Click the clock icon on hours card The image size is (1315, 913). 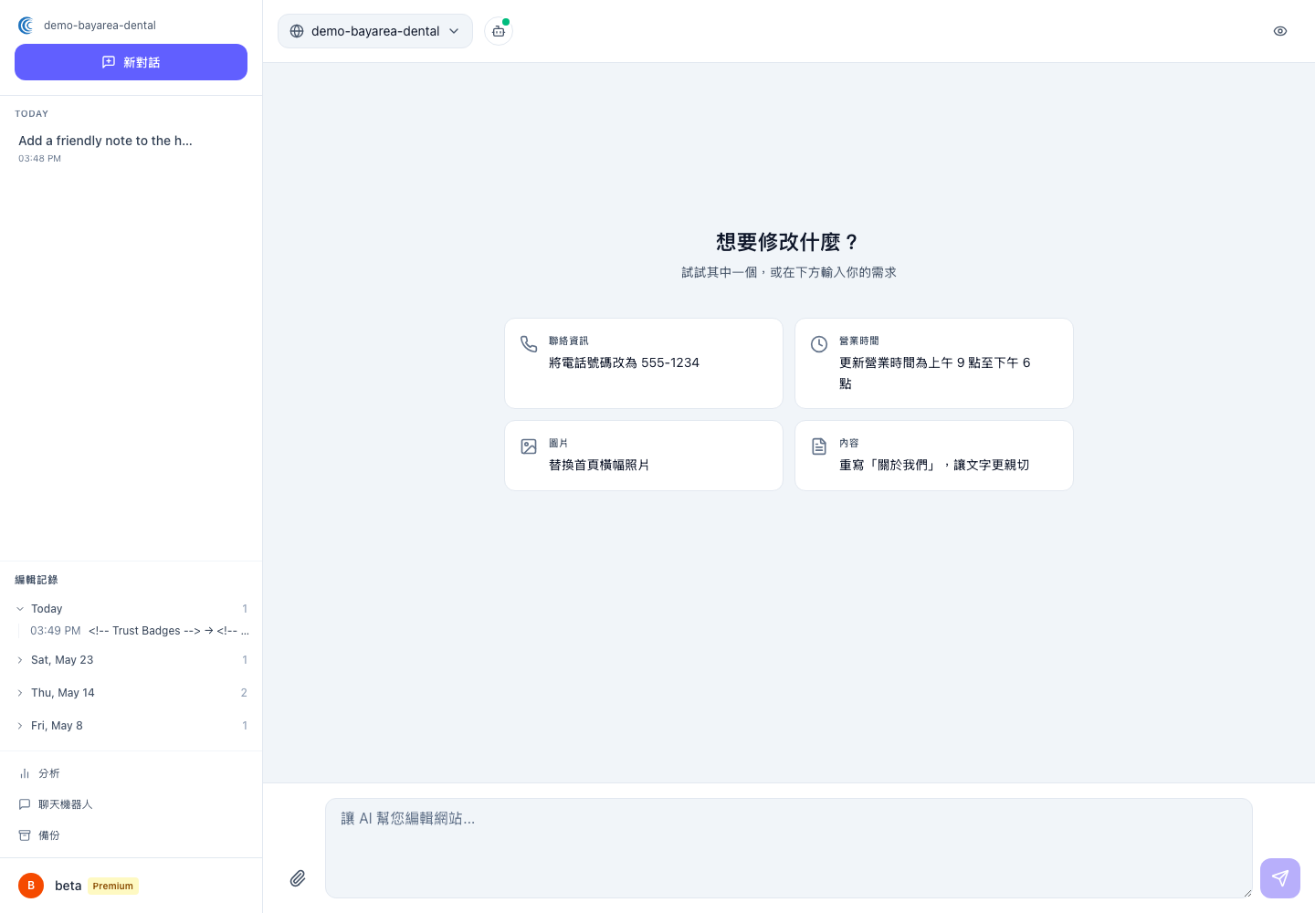[x=819, y=344]
